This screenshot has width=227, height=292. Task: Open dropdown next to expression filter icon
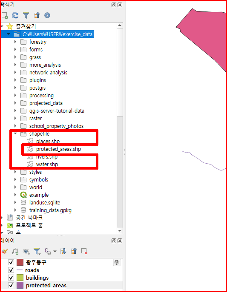tap(55, 251)
